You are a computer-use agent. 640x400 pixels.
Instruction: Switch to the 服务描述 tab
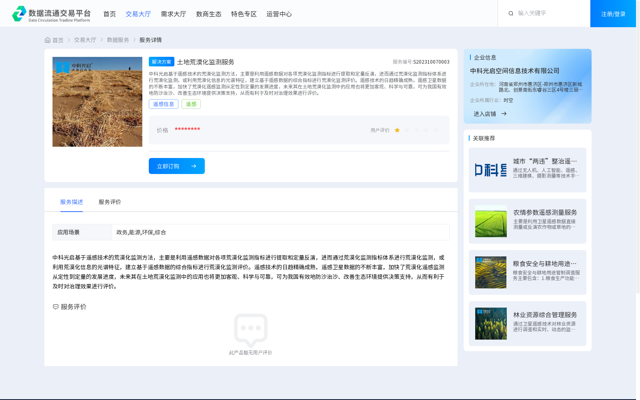[72, 202]
